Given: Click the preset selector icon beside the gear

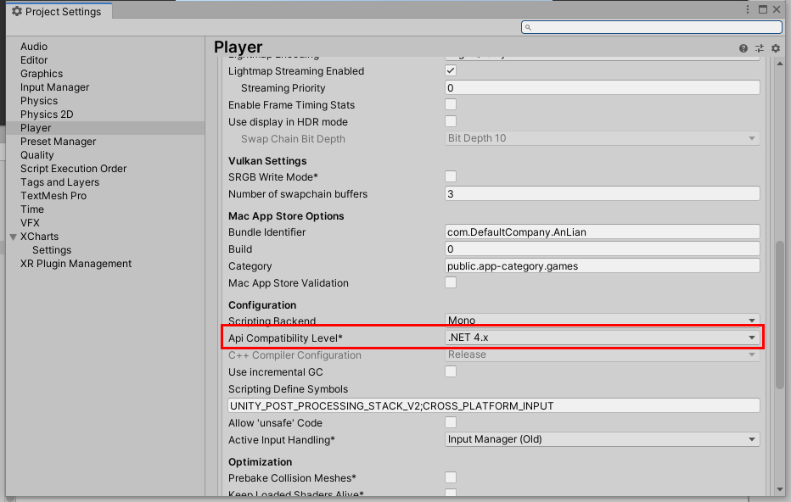Looking at the screenshot, I should (760, 47).
